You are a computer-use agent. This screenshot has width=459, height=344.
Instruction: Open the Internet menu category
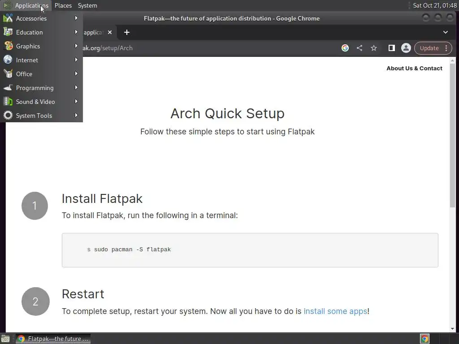pos(41,60)
